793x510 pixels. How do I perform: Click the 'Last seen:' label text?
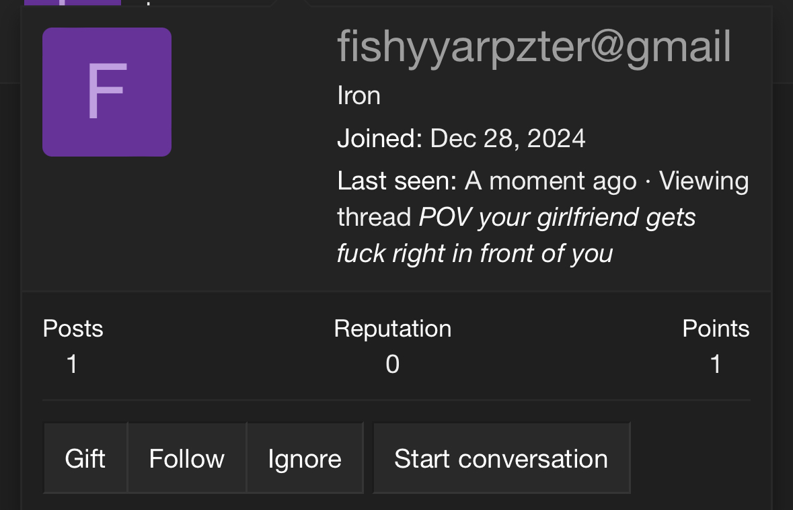pos(397,181)
